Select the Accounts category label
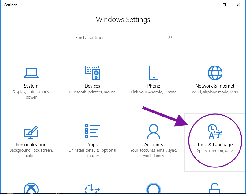 point(154,144)
